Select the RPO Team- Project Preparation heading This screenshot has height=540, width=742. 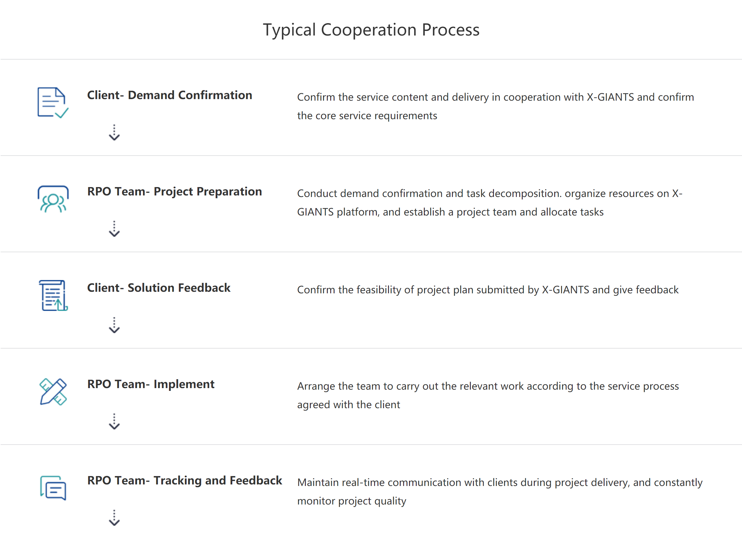click(175, 192)
